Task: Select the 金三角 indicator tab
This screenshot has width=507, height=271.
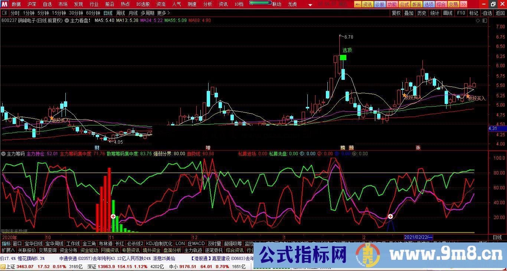Action: 89,244
